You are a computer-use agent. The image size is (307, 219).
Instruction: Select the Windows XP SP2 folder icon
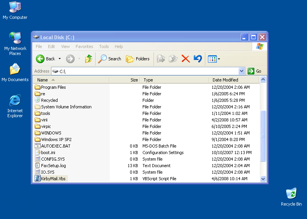[37, 139]
